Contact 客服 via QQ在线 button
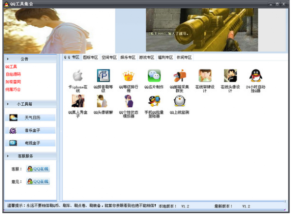 coord(38,169)
